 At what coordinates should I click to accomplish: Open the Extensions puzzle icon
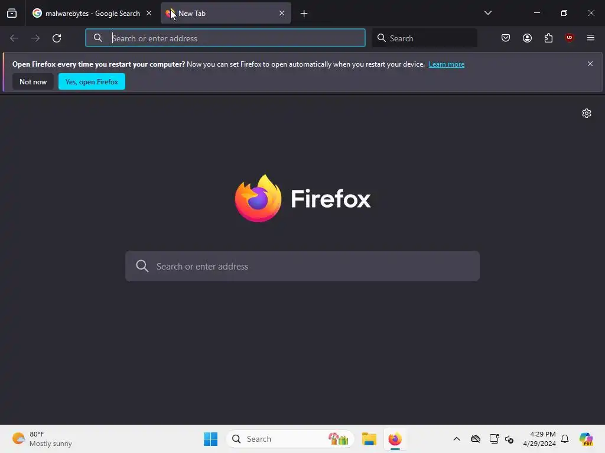548,38
